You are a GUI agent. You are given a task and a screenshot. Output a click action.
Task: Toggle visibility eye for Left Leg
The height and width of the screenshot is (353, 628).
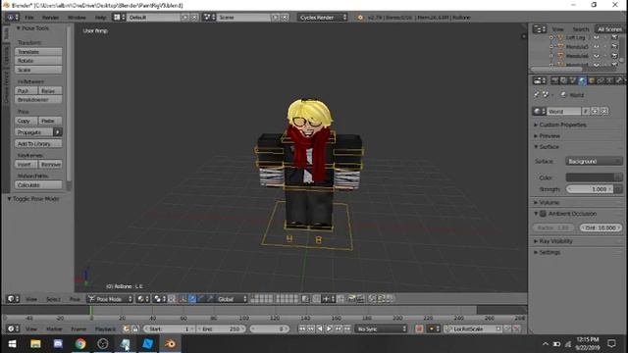click(597, 37)
